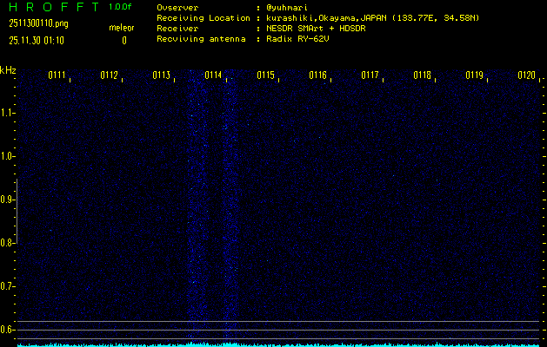Click the meteor count value 0

(123, 40)
